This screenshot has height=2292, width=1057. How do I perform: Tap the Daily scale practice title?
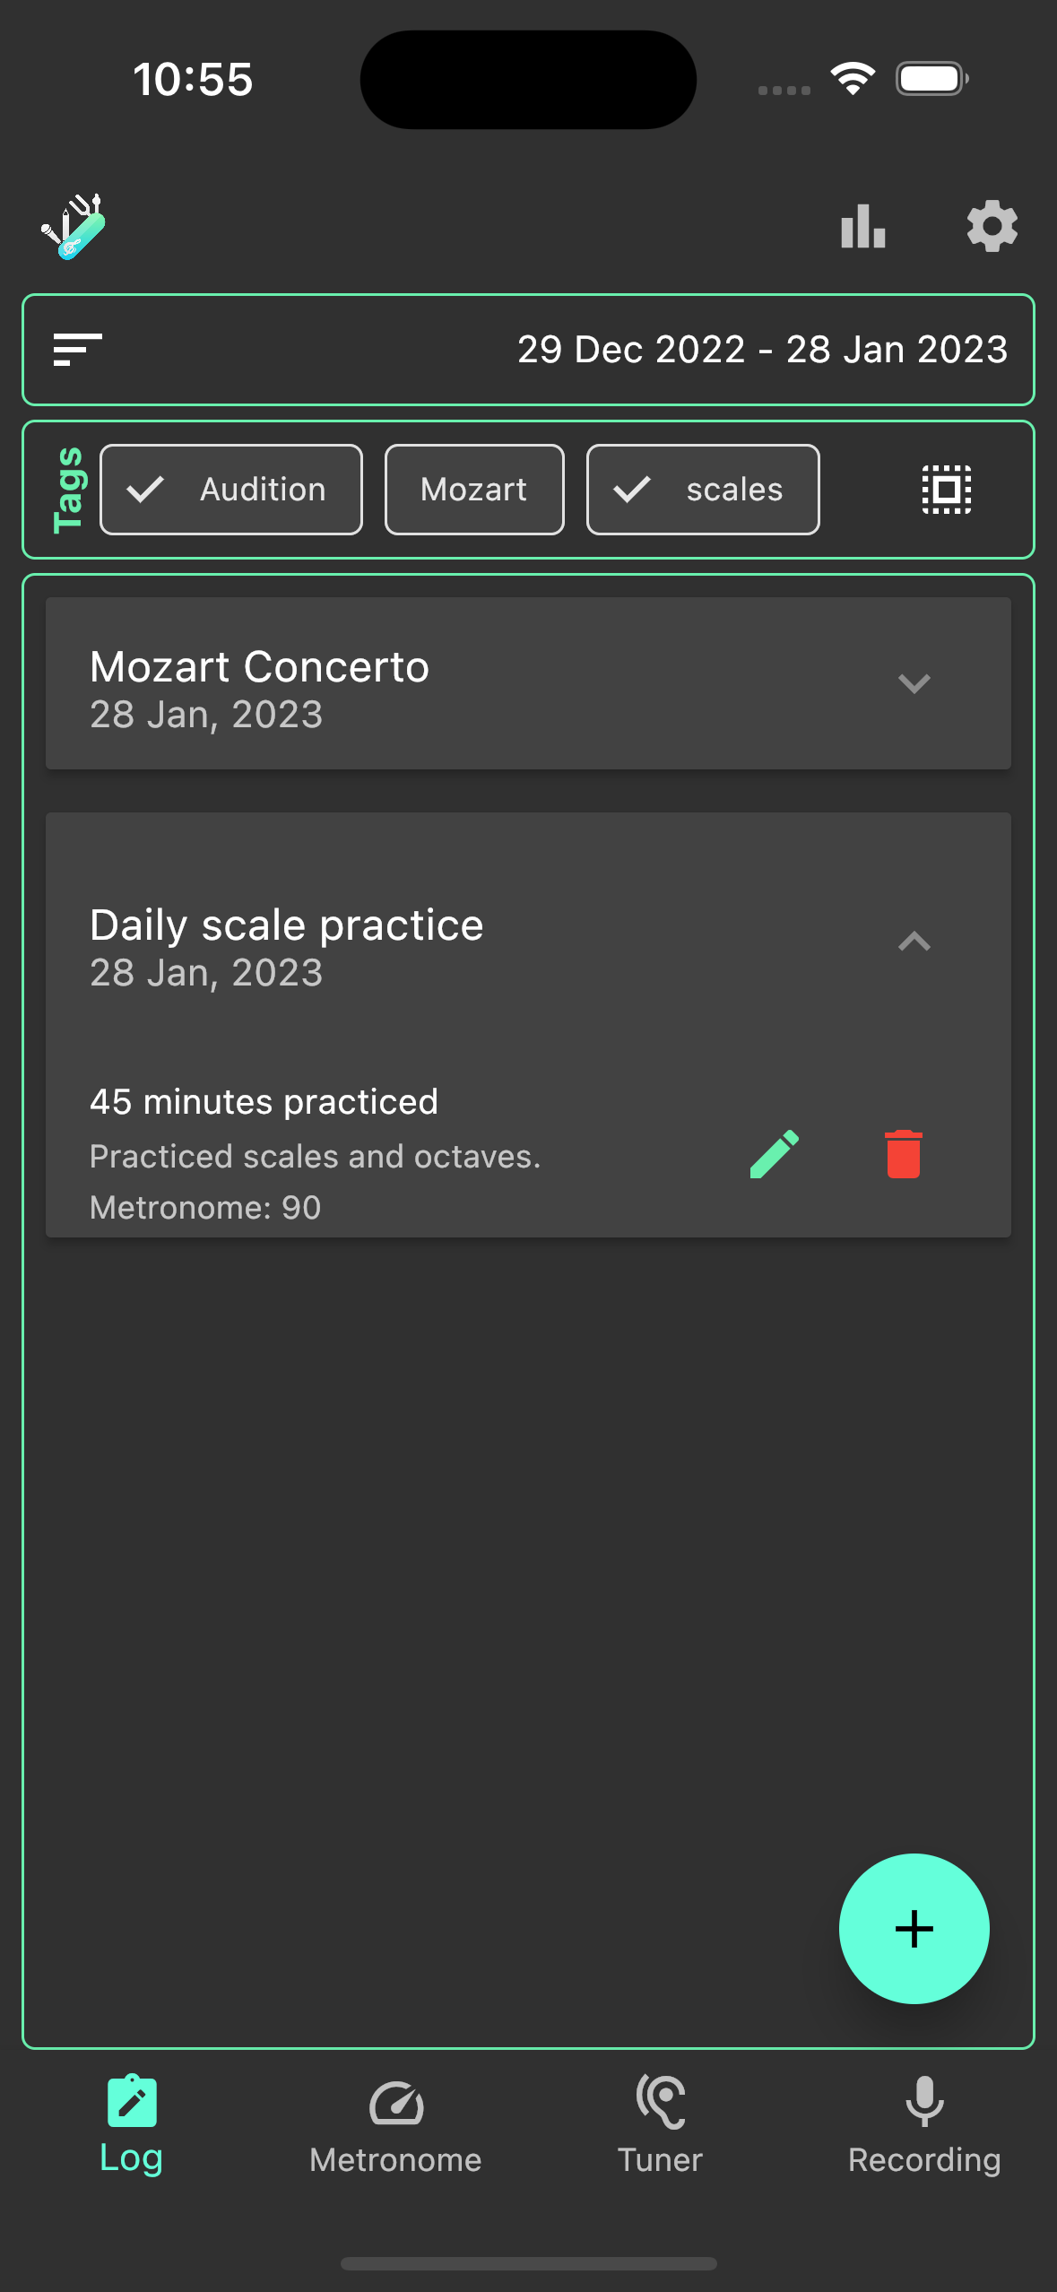tap(287, 925)
